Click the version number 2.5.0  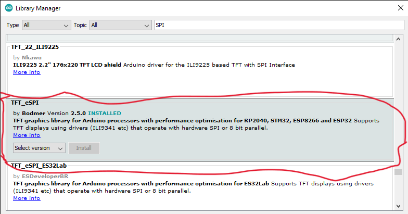coord(78,114)
